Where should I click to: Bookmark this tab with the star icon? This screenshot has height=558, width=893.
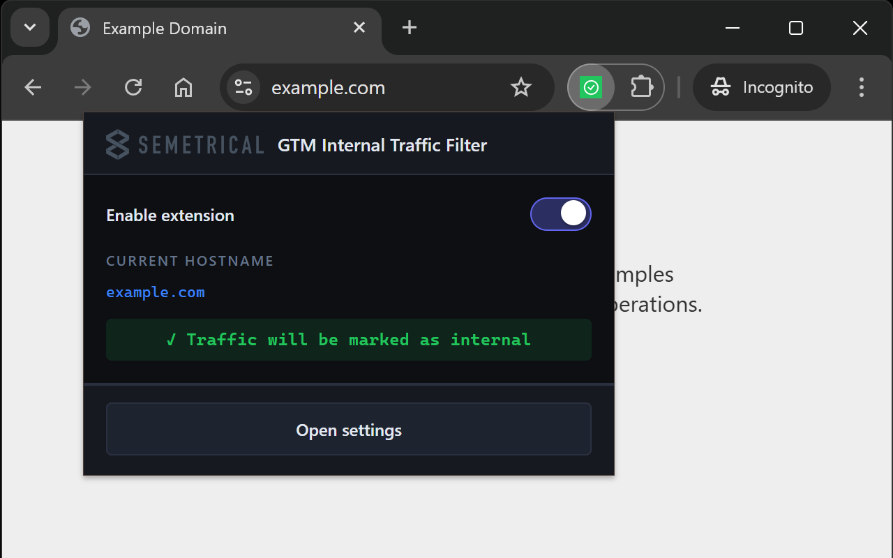click(x=521, y=87)
